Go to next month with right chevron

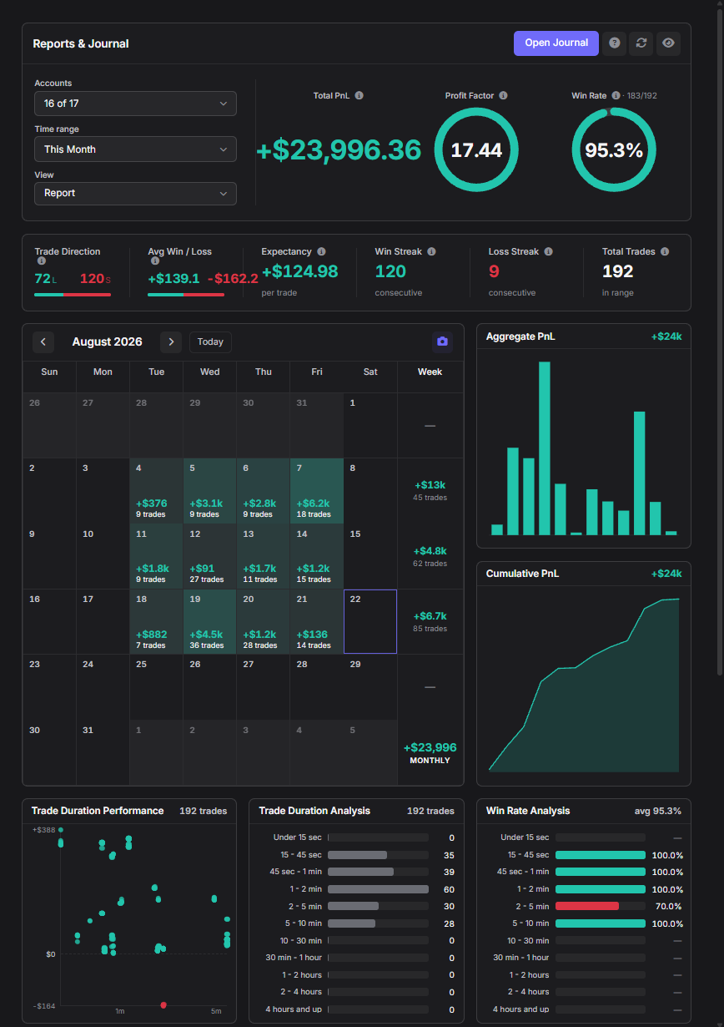click(171, 341)
